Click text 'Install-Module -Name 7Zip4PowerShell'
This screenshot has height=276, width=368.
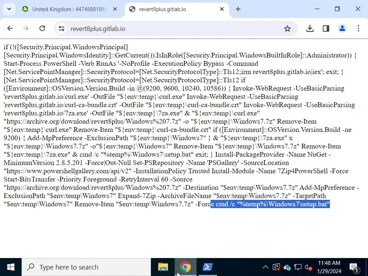(x=270, y=171)
